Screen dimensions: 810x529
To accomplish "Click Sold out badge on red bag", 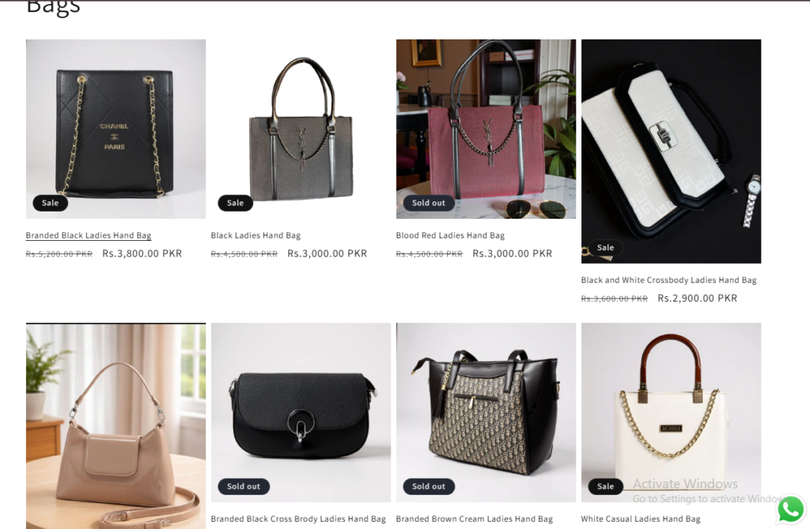I will [x=428, y=203].
